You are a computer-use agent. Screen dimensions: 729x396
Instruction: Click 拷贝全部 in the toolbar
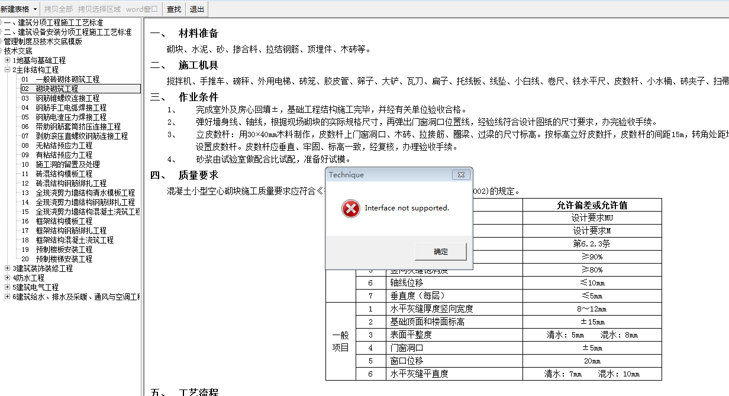point(59,9)
